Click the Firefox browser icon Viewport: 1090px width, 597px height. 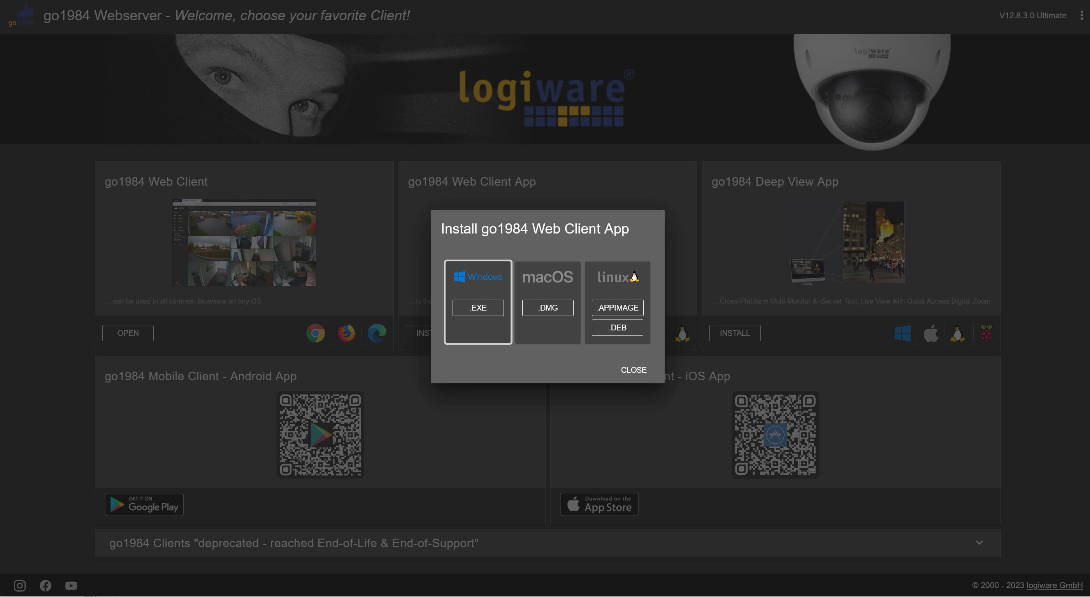coord(346,333)
